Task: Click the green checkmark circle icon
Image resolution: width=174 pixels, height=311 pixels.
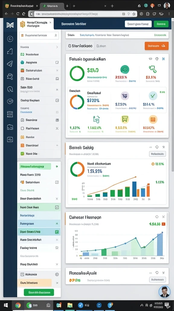Action: [x=153, y=96]
